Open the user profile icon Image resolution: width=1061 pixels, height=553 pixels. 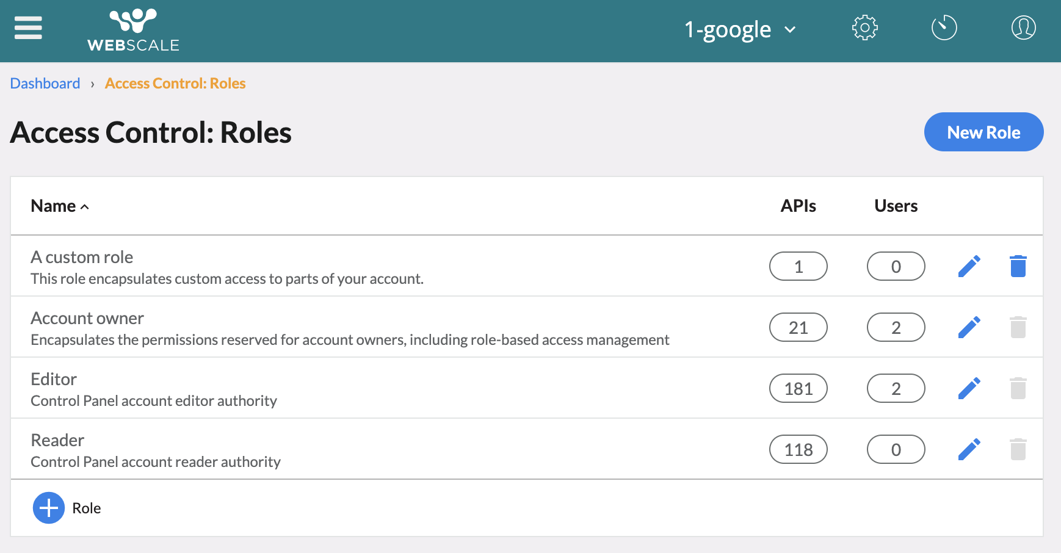pos(1023,28)
